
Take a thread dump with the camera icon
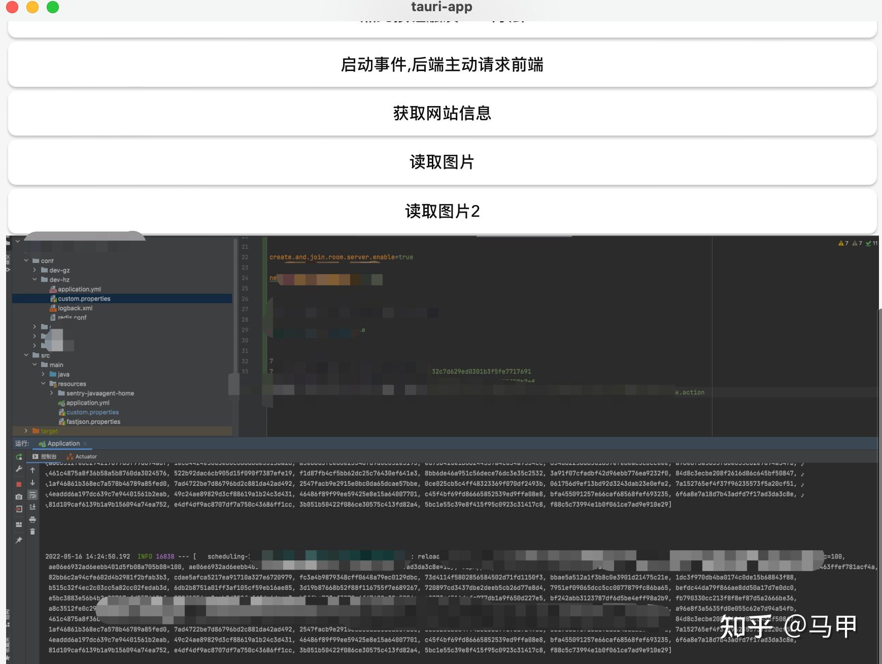[x=19, y=496]
